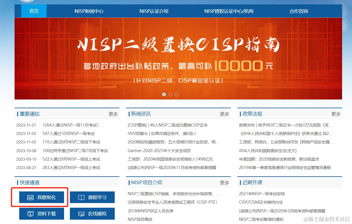Image resolution: width=352 pixels, height=224 pixels.
Task: Click the 新闻资讯 section heading
Action: point(141,114)
